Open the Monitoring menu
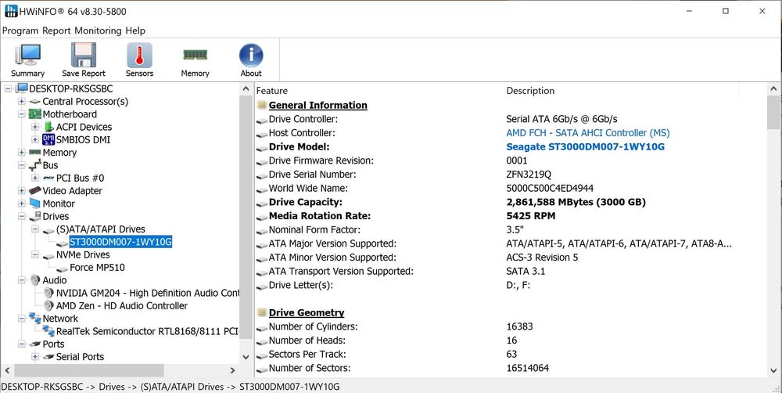Viewport: 782px width, 393px height. pos(98,31)
